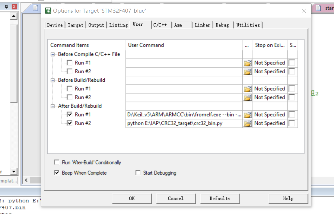The image size is (334, 214).
Task: Browse folder for Before Compile Run #2 command
Action: (x=248, y=72)
